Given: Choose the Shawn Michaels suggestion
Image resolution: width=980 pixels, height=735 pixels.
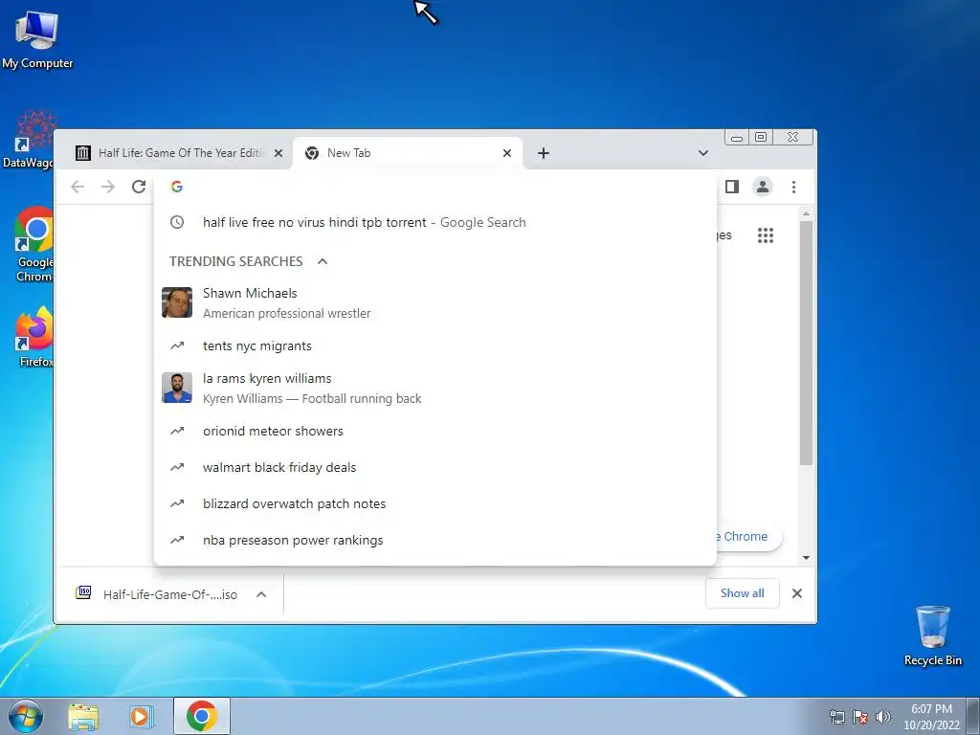Looking at the screenshot, I should [435, 303].
